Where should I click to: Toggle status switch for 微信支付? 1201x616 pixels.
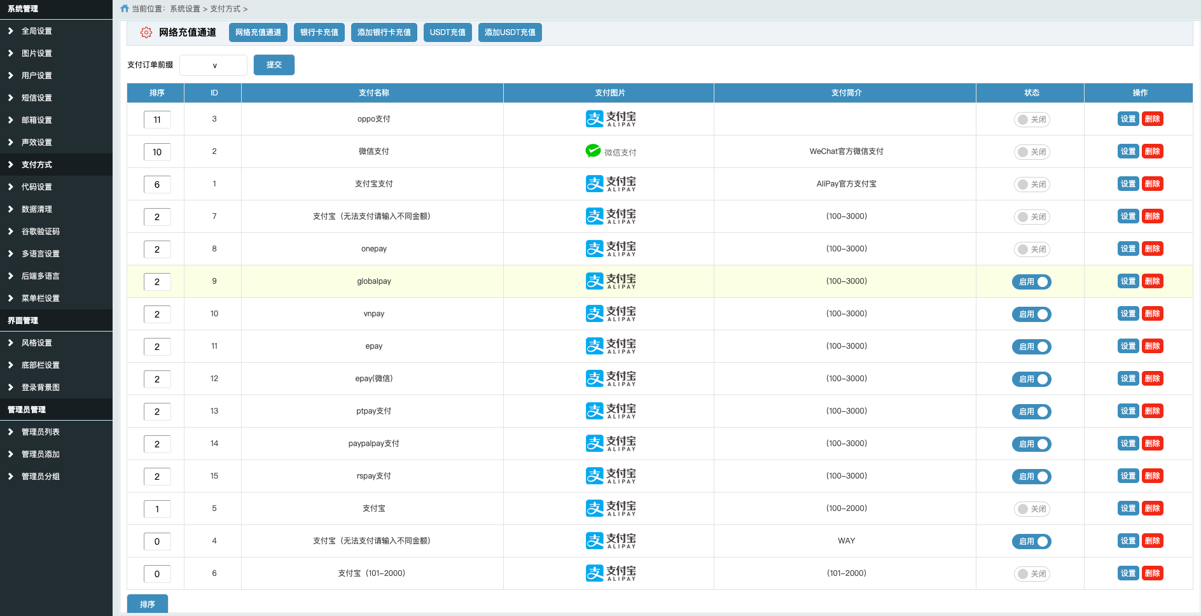tap(1032, 152)
